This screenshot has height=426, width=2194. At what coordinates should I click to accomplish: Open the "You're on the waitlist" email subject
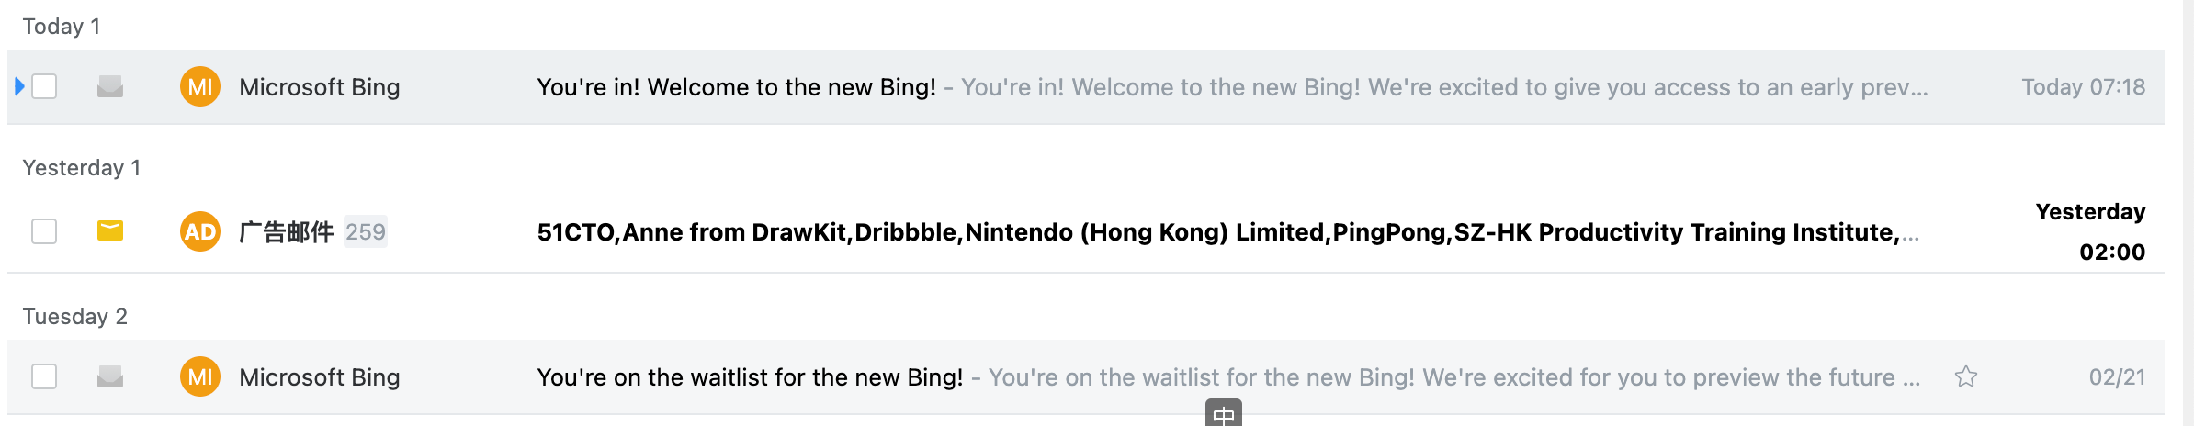(751, 377)
